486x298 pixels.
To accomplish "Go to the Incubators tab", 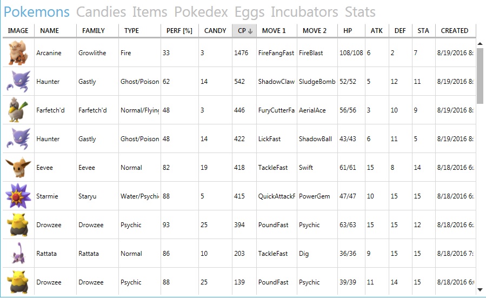I will tap(304, 12).
